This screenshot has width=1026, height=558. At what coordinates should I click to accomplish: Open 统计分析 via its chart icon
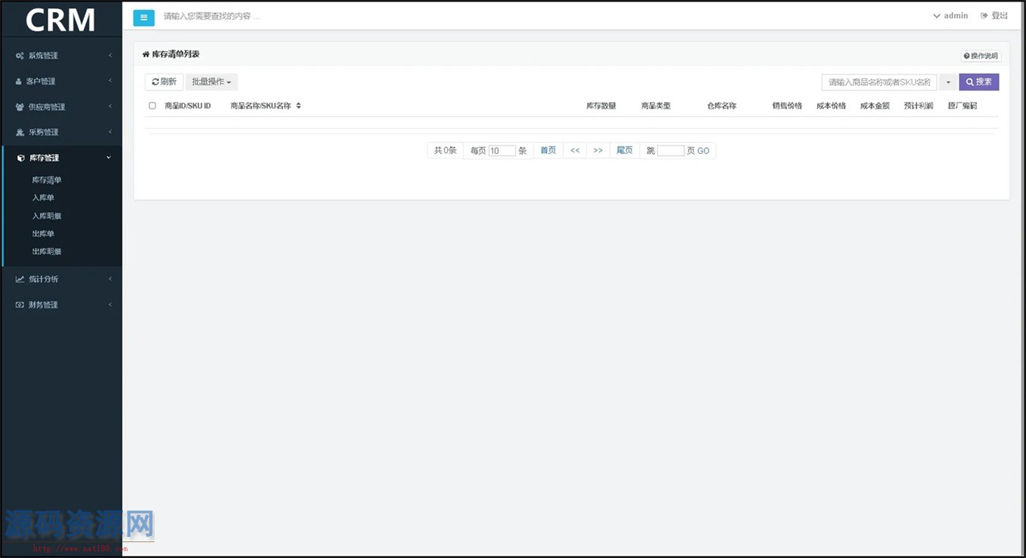(19, 278)
